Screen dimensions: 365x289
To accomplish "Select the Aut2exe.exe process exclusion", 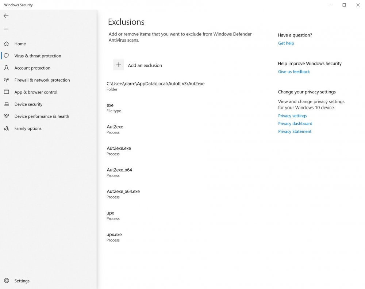I will 119,151.
